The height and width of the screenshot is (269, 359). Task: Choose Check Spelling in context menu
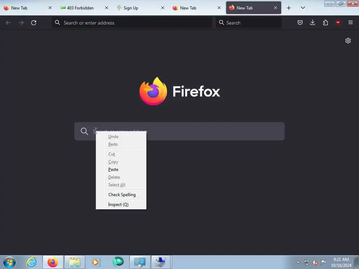point(121,195)
